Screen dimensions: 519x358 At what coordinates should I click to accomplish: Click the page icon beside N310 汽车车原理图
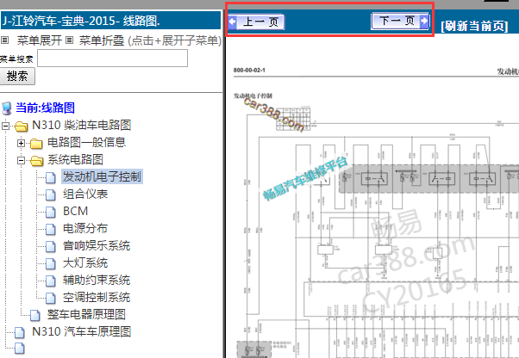(x=20, y=332)
